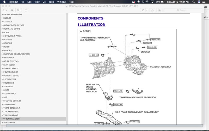Select TIRE AND WHEEL in outline
This screenshot has height=131, width=209.
pos(11,112)
